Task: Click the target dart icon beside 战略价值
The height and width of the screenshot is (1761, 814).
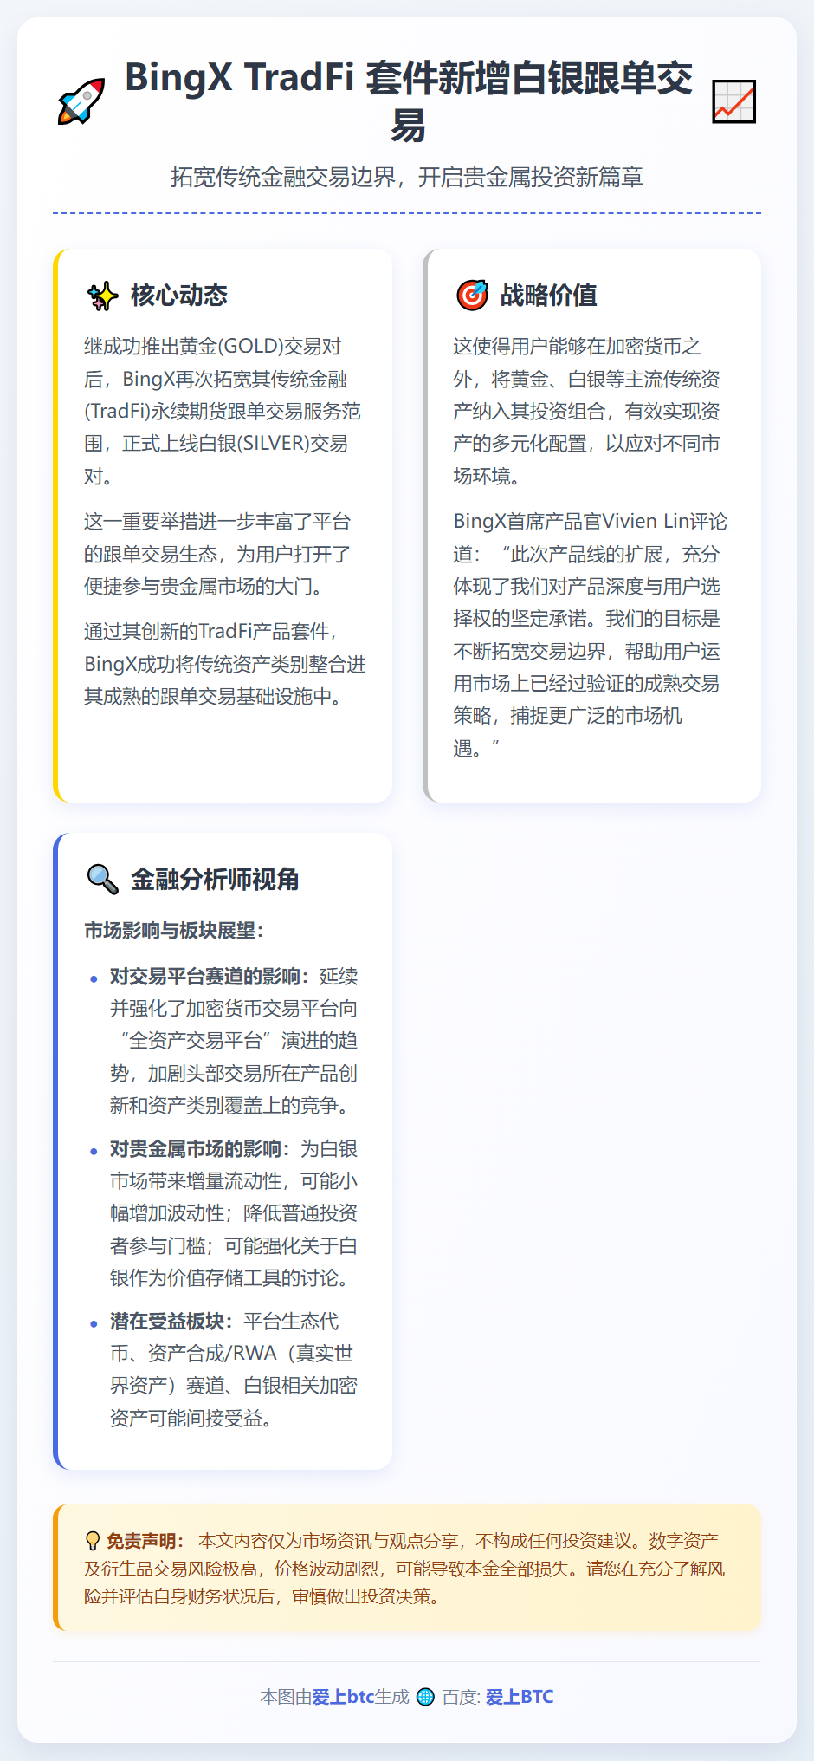Action: point(472,296)
